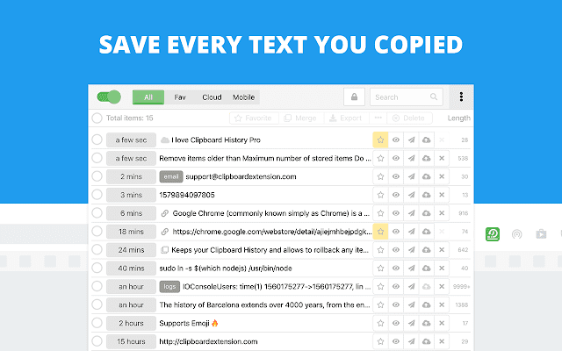Screen dimensions: 562x351
Task: Click the '18 mins' time label
Action: coord(131,232)
